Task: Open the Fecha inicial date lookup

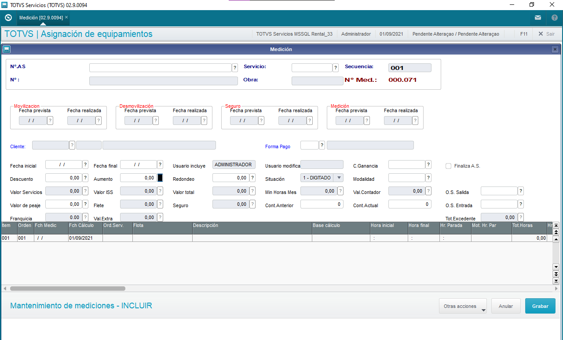Action: click(x=85, y=165)
